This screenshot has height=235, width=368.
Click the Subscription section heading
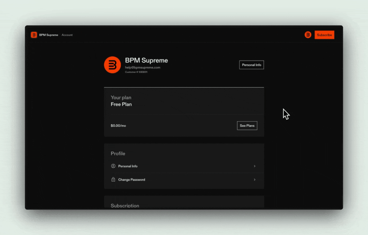click(125, 206)
